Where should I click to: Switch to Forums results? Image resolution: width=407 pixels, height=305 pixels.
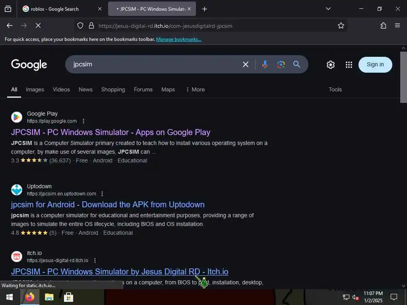click(143, 89)
